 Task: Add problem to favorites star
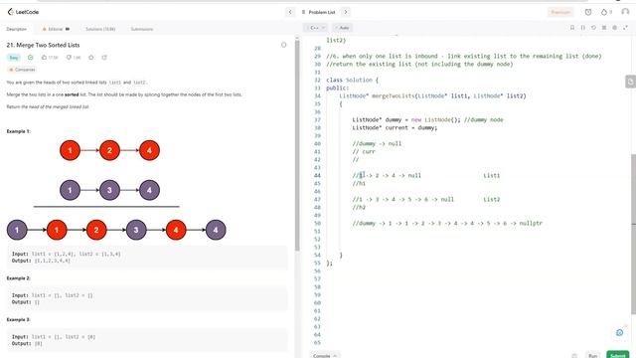pyautogui.click(x=91, y=58)
